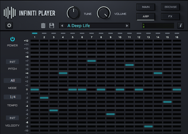Toggle step 1 enable indicator
Viewport: 188px width, 134px height.
tap(35, 33)
